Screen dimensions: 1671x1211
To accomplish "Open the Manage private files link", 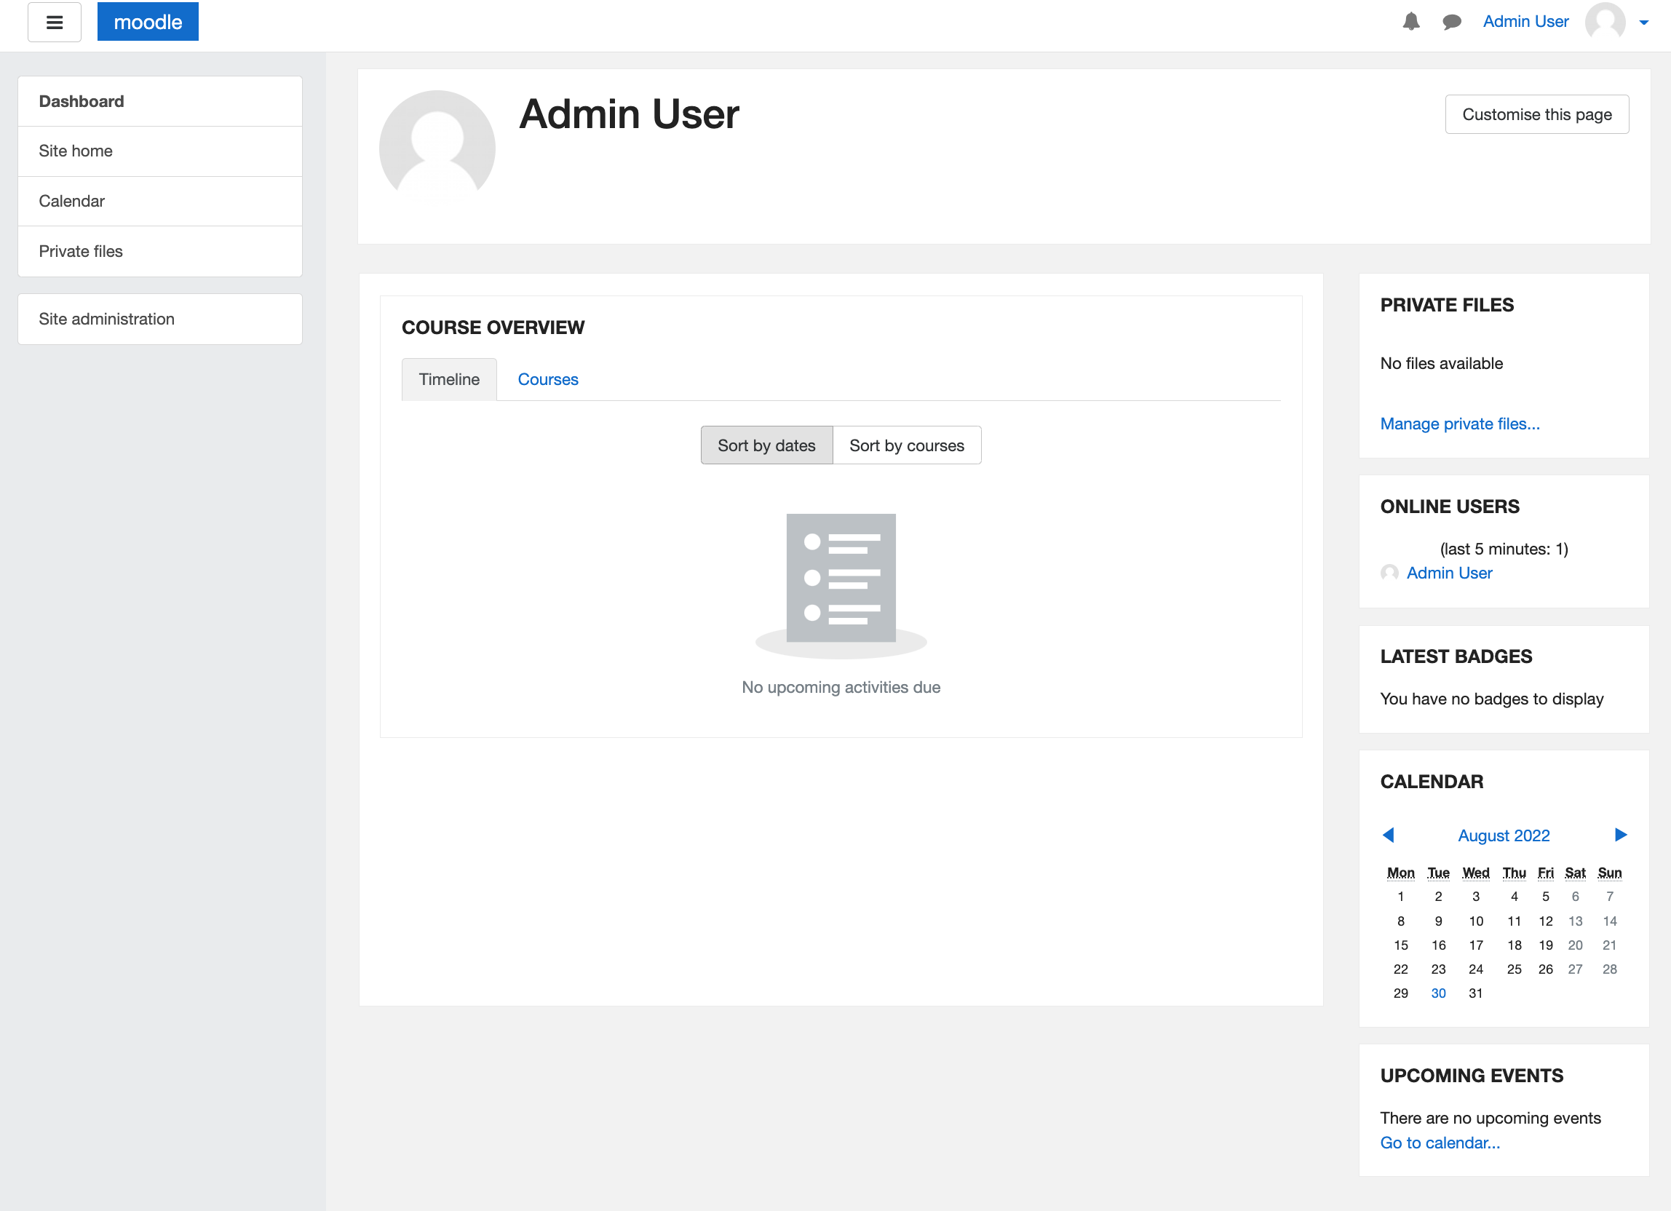I will [1458, 424].
